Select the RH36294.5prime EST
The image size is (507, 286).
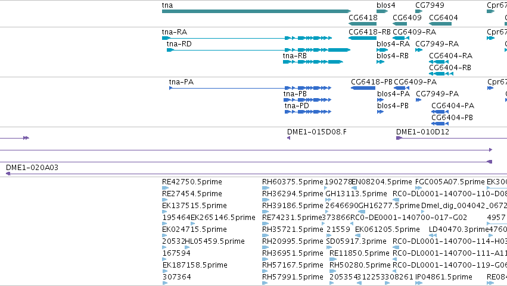pos(265,200)
